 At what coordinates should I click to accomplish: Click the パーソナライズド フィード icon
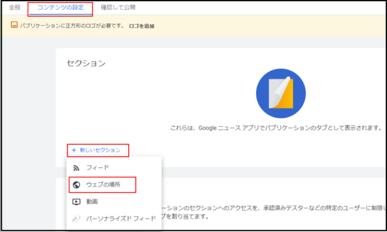click(x=77, y=218)
